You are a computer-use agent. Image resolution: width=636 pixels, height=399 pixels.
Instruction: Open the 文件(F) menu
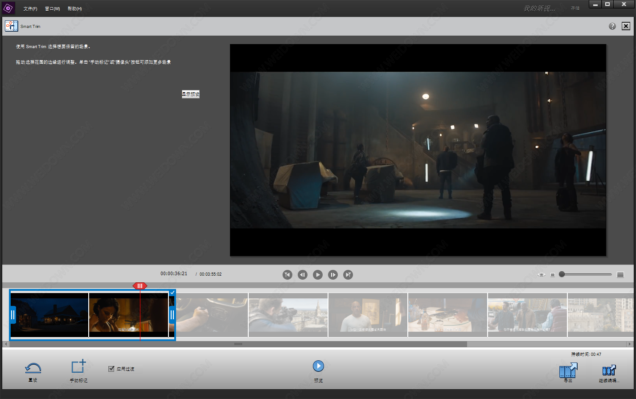pos(30,9)
